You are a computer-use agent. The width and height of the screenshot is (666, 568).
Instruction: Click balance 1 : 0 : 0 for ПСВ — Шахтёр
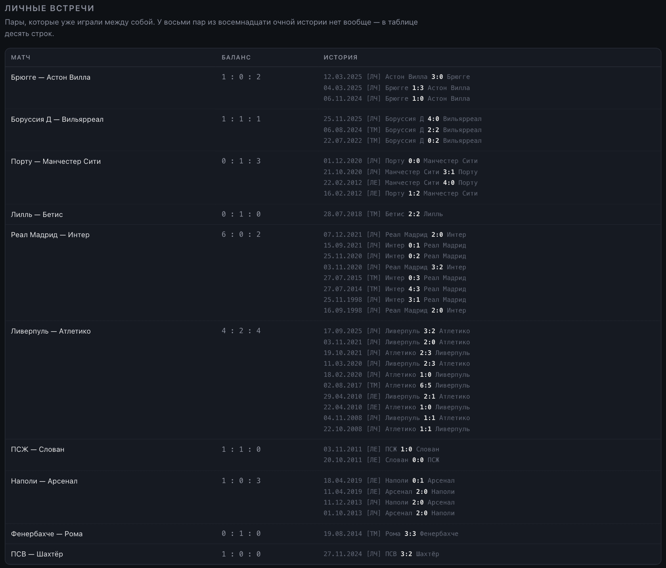pos(241,554)
